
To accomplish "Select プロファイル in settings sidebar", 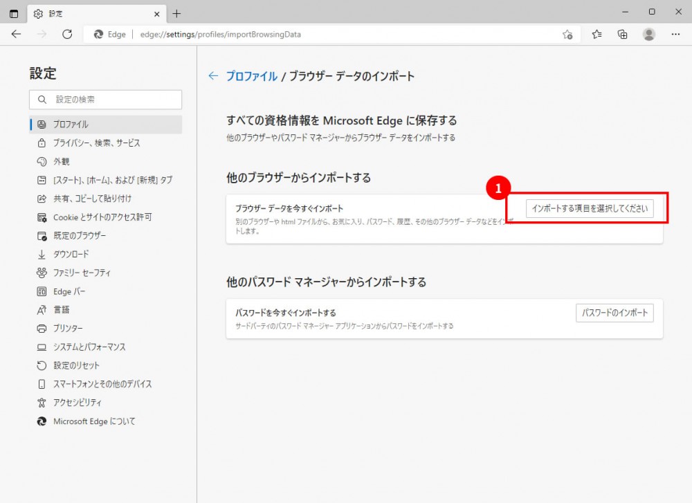I will click(106, 125).
